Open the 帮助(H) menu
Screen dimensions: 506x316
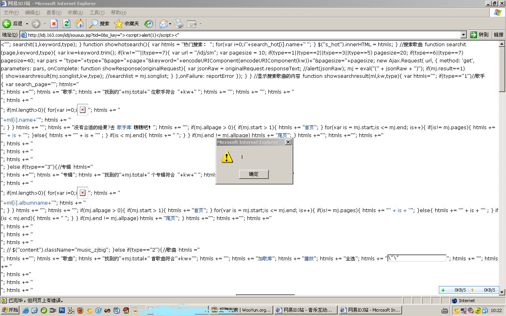(x=119, y=13)
